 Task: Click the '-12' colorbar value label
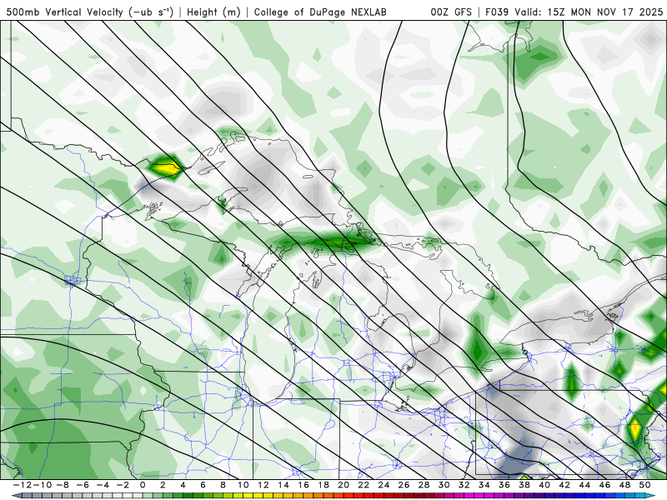pyautogui.click(x=22, y=485)
